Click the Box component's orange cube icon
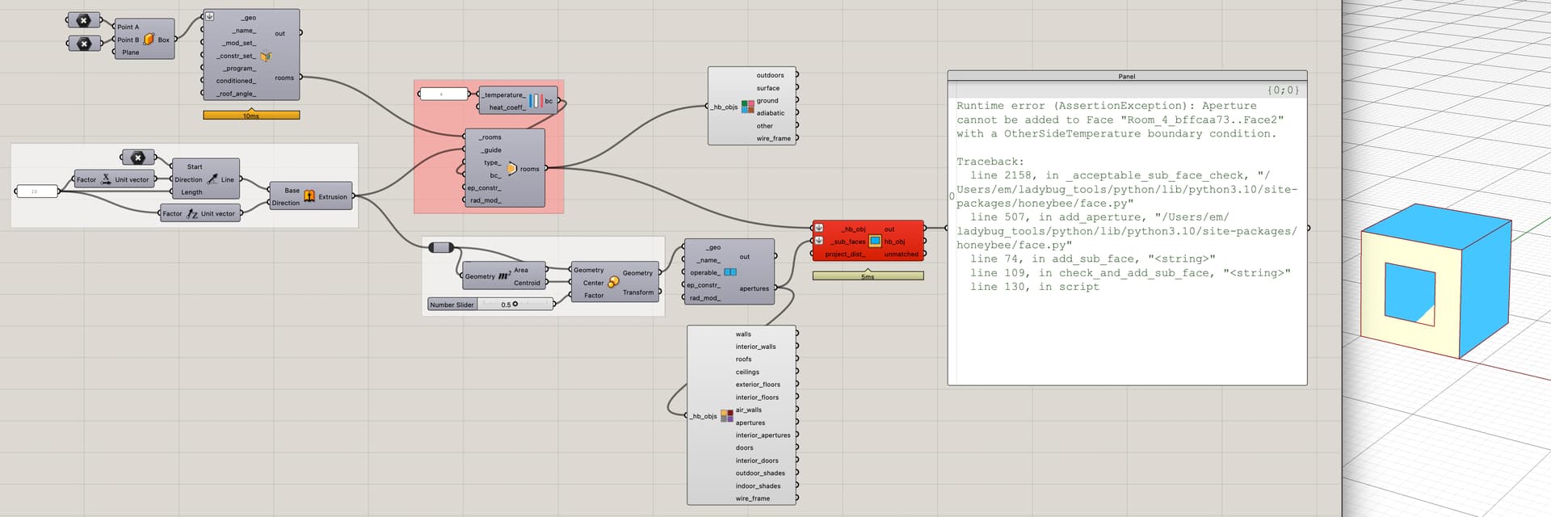This screenshot has width=1551, height=517. (149, 39)
